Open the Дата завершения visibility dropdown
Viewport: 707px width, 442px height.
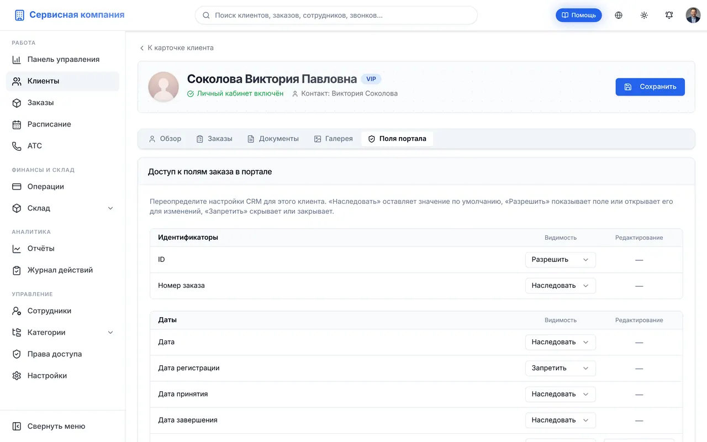(560, 419)
